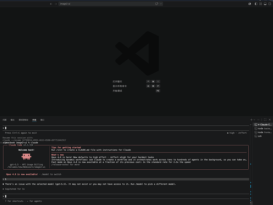Screen dimensions: 273x205
Task: Open the customize layout icon
Action: pos(260,4)
